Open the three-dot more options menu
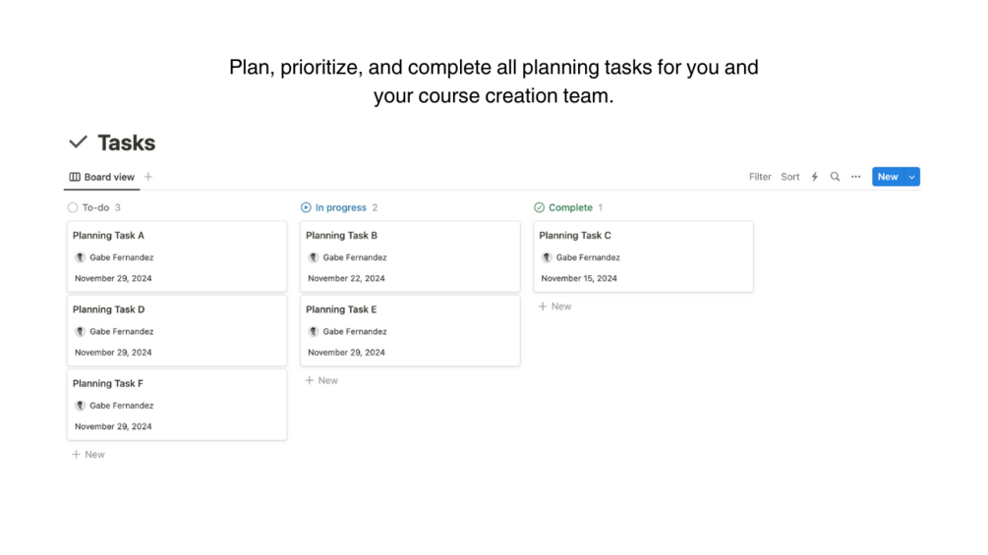 855,177
